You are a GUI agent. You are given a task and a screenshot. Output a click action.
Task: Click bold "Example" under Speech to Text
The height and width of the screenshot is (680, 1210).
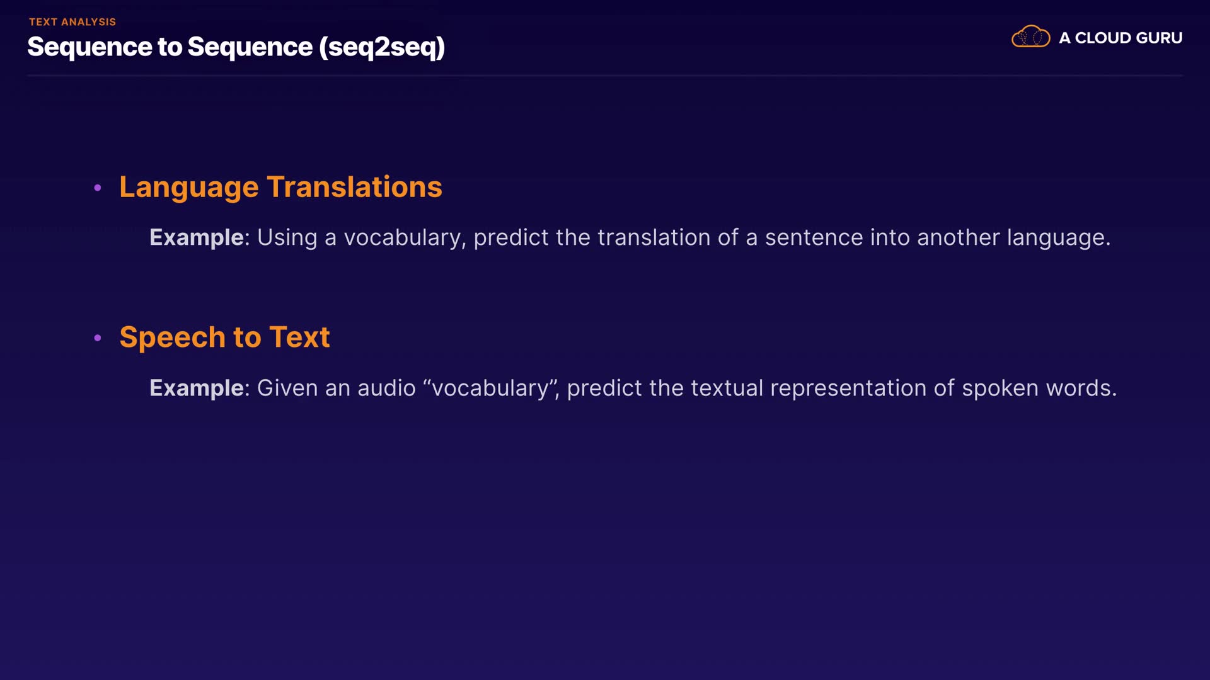(x=196, y=388)
